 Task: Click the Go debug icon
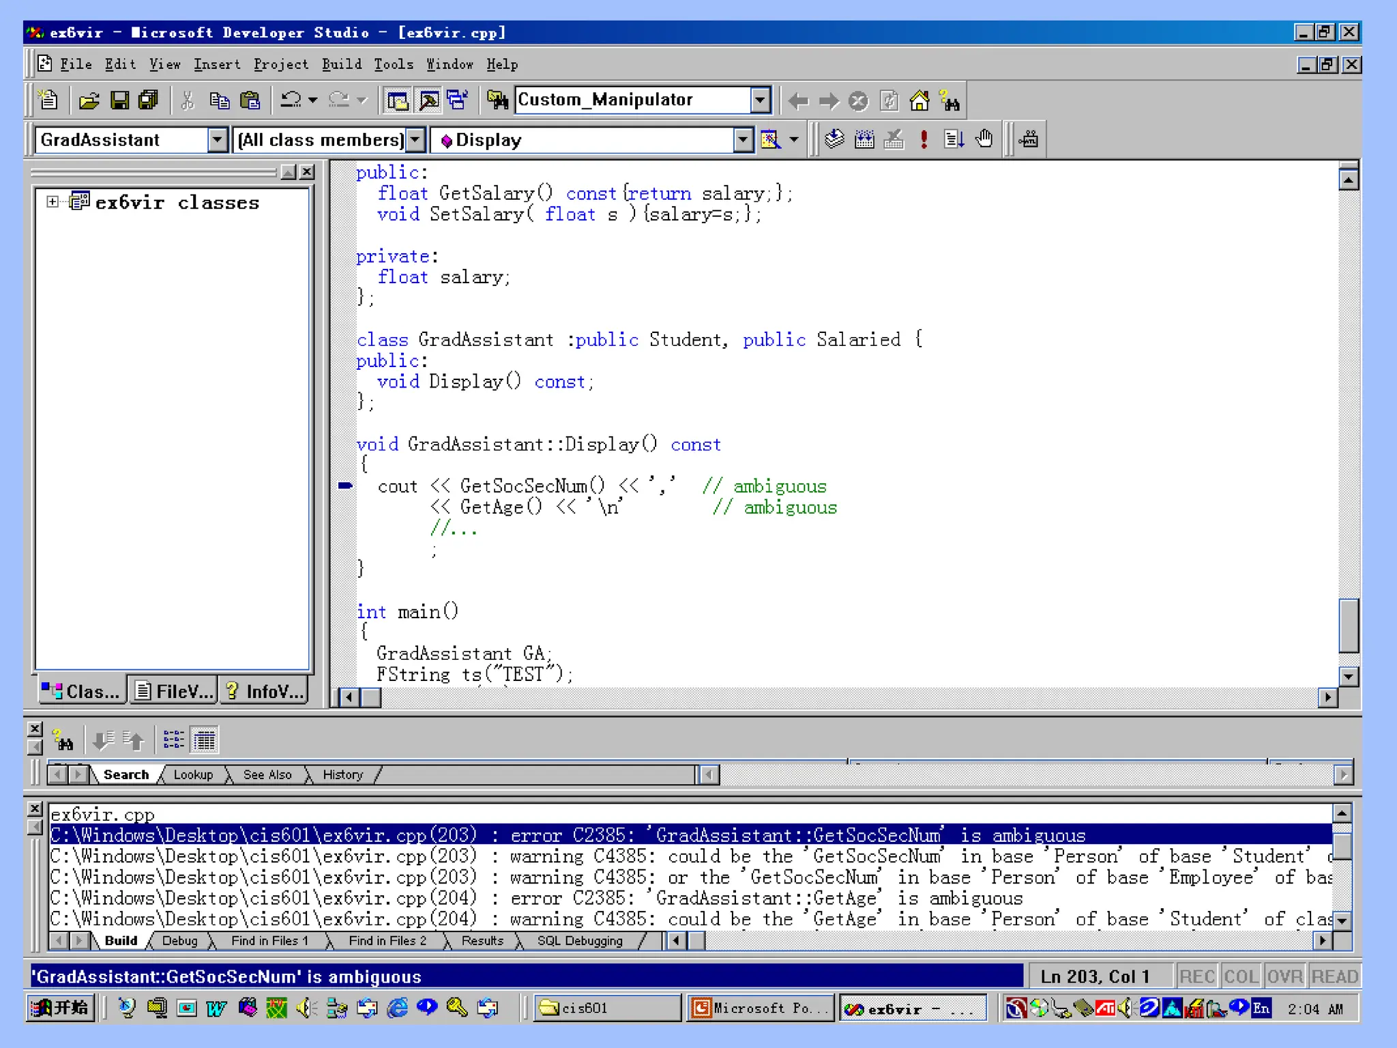click(954, 140)
